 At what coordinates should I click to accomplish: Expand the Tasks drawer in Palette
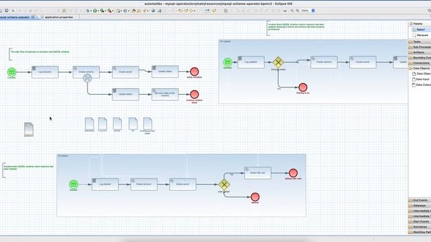420,42
